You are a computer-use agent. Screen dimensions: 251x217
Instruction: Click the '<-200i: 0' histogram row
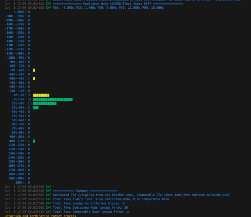coord(22,12)
